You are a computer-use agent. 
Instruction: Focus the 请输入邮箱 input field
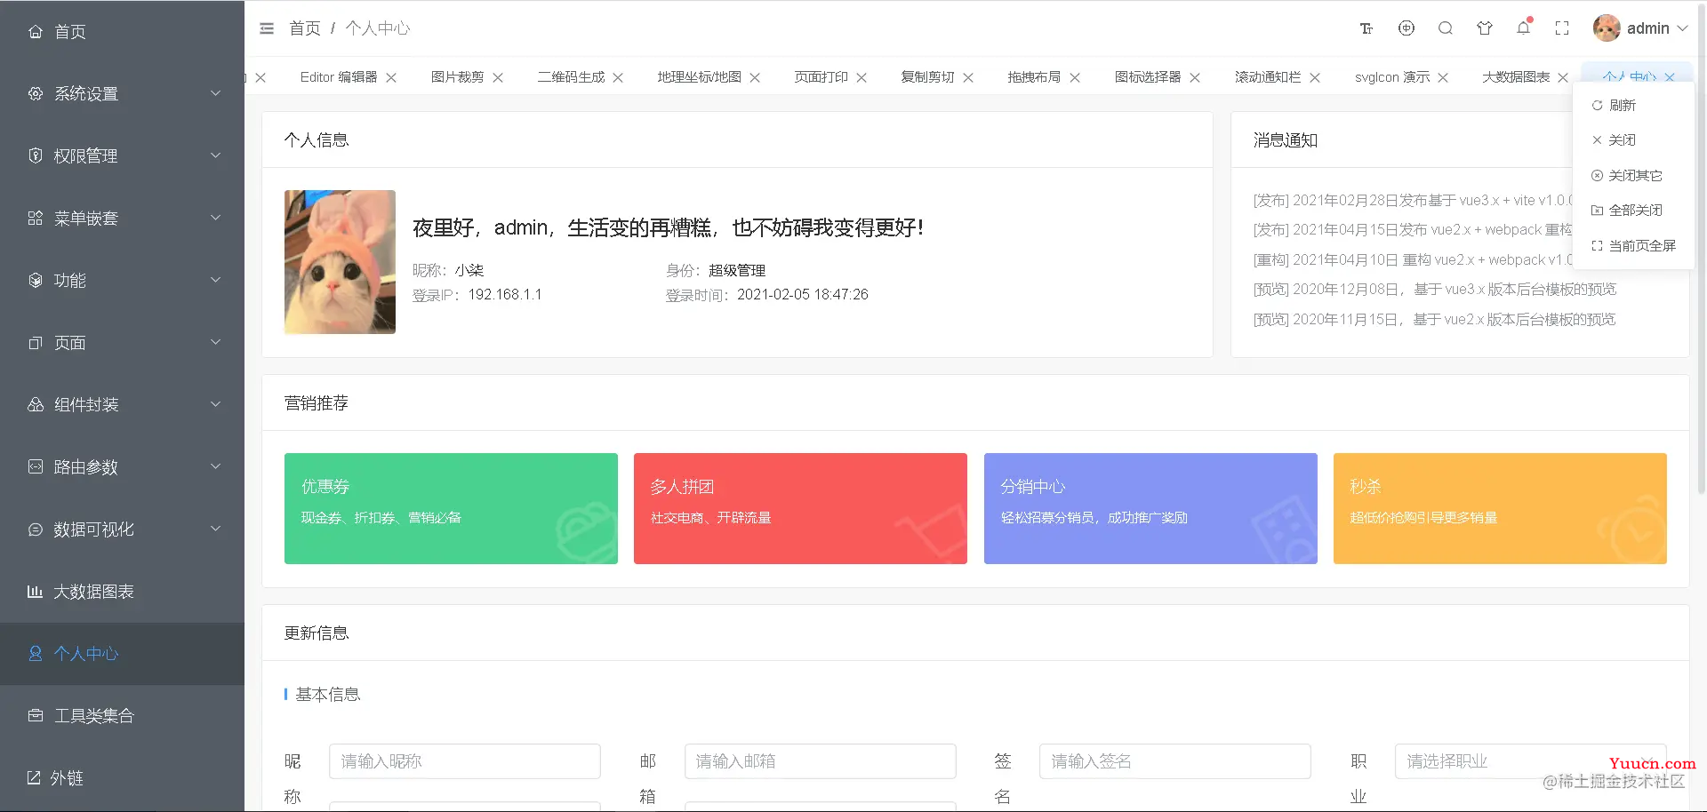pyautogui.click(x=821, y=761)
